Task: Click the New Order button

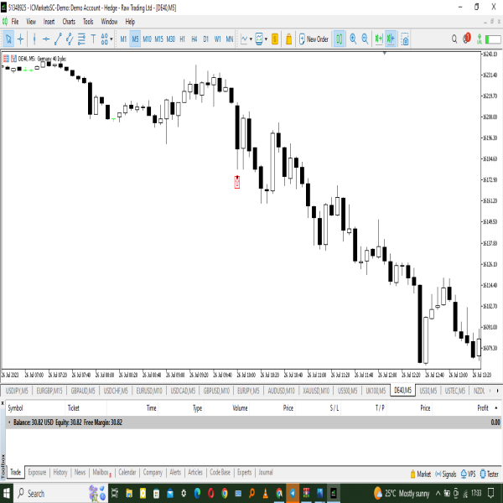Action: 314,39
